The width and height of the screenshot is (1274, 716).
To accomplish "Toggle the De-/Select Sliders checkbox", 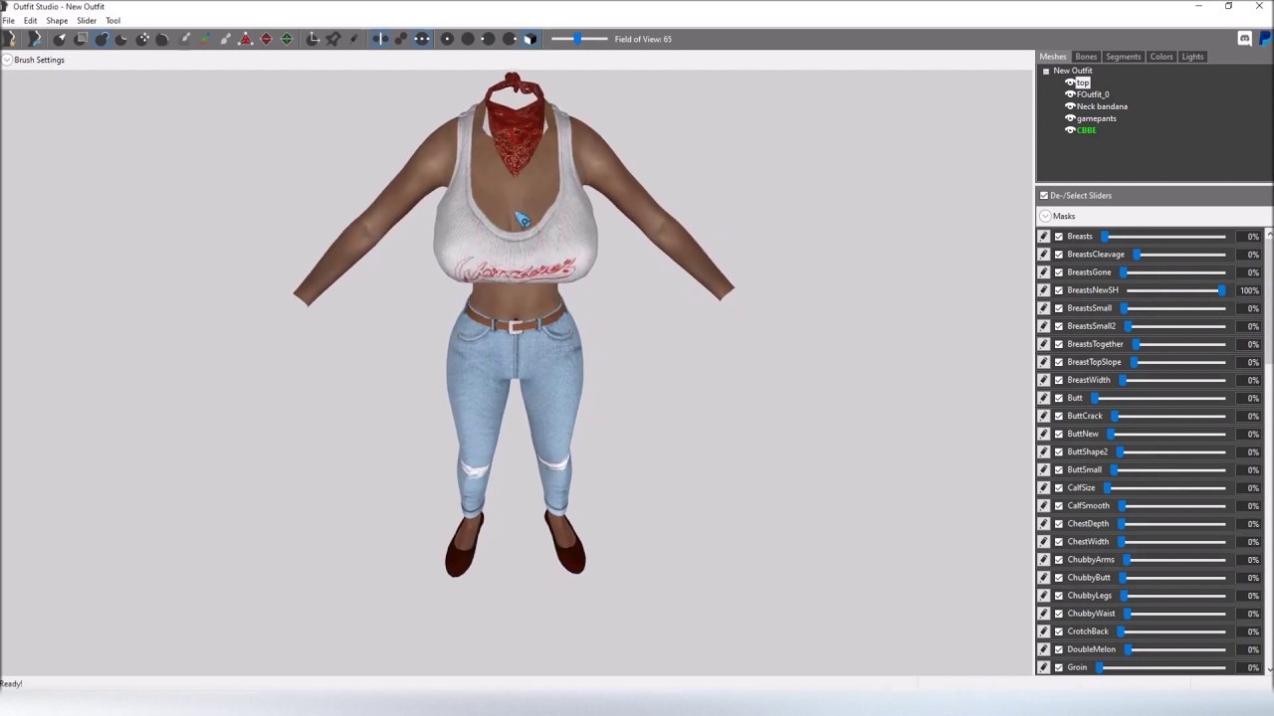I will pyautogui.click(x=1044, y=196).
